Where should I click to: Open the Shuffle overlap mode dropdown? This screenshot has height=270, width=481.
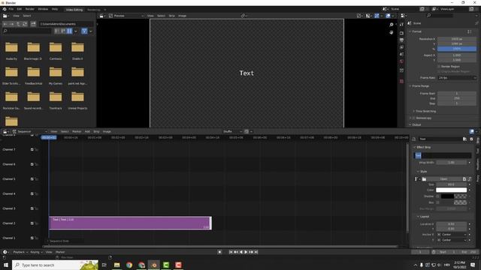[x=232, y=132]
